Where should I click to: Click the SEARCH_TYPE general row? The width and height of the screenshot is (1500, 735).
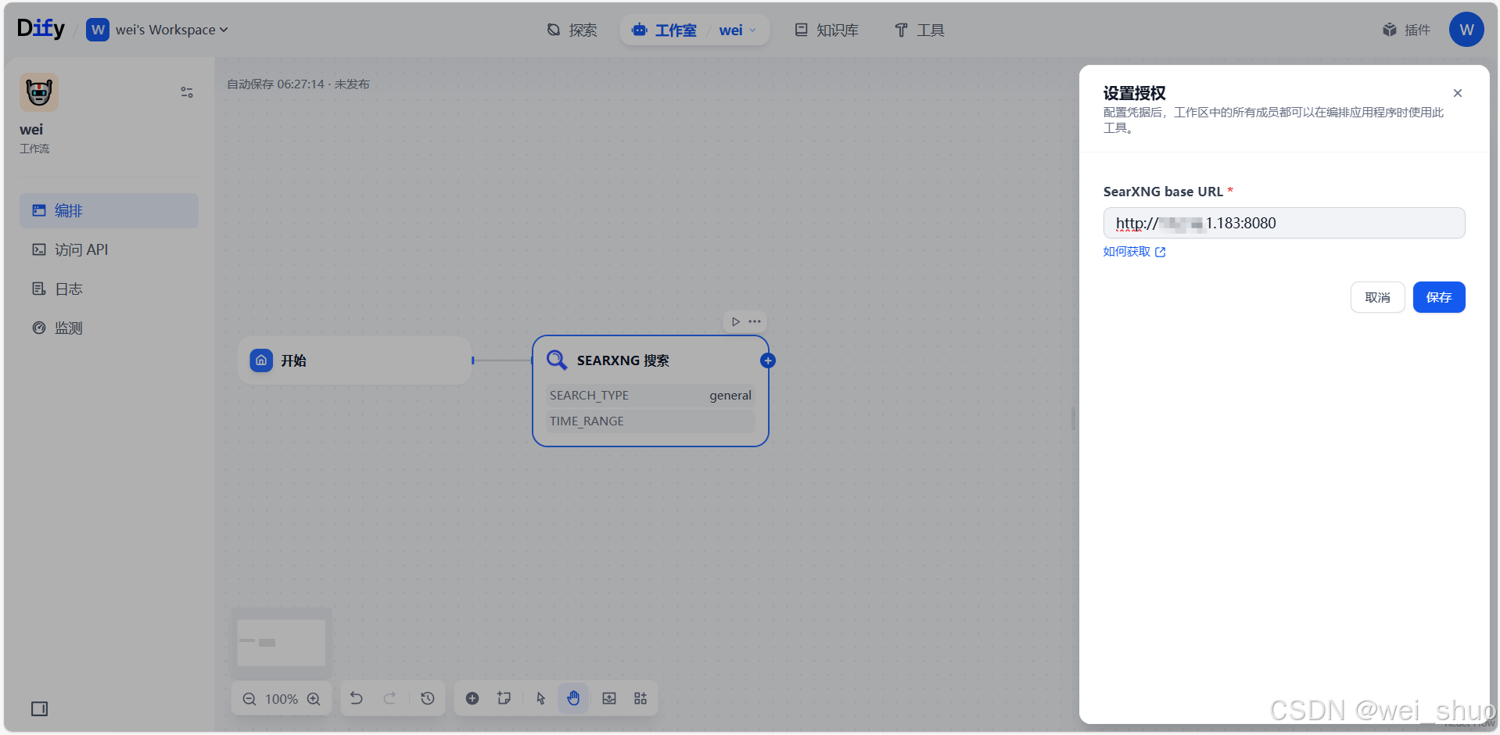tap(651, 396)
